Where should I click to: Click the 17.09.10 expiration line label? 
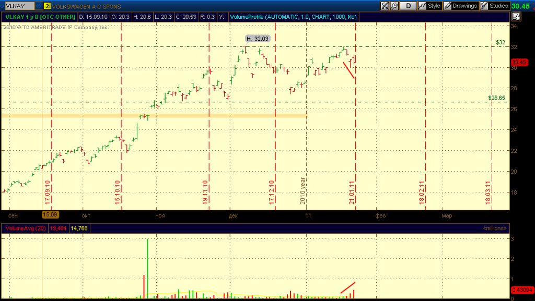click(48, 192)
